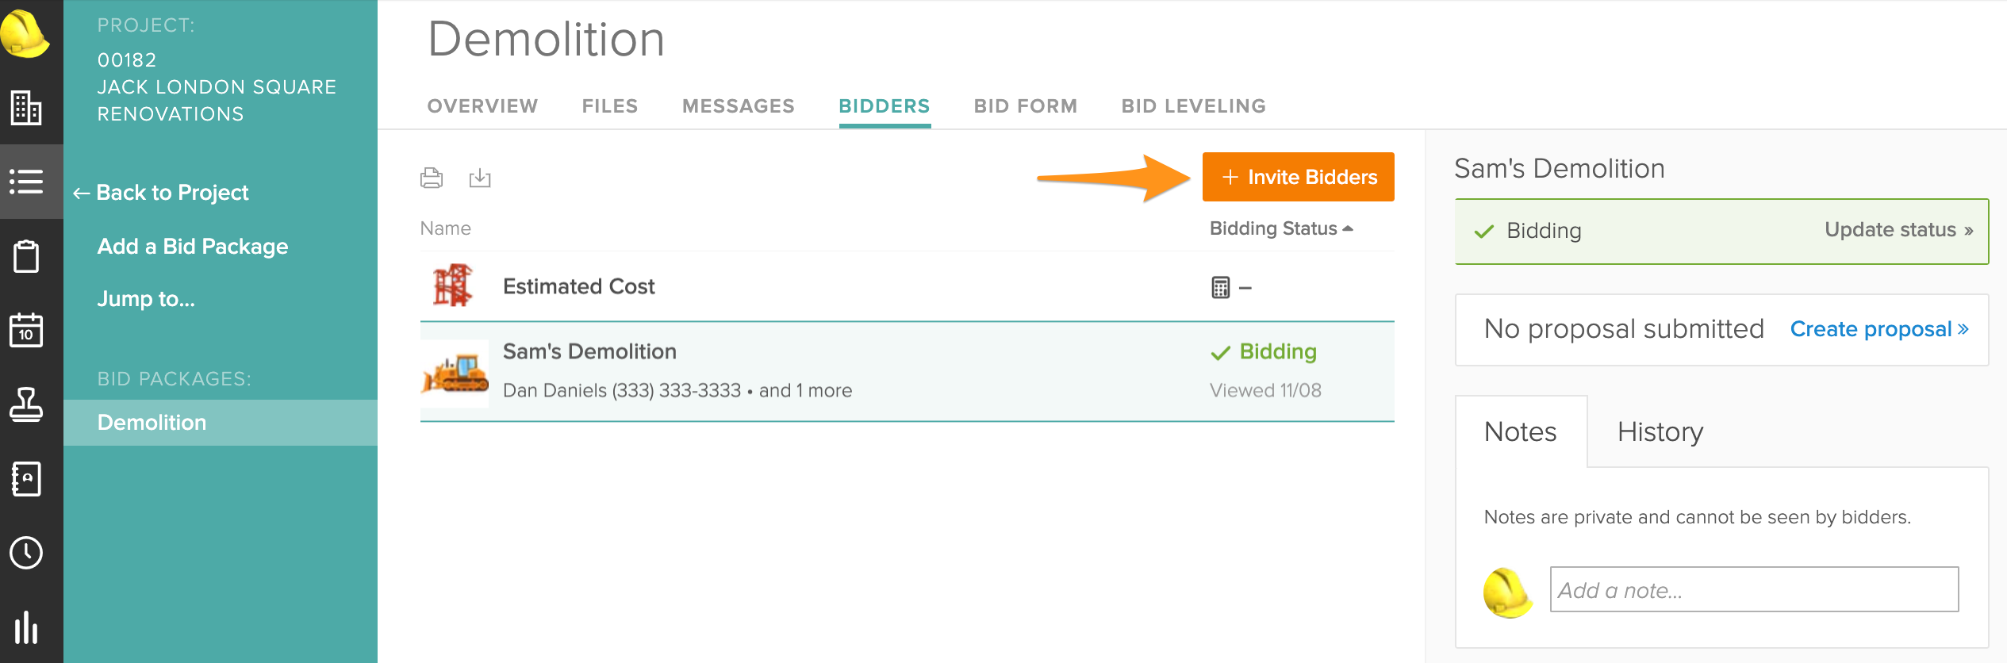The image size is (2007, 663).
Task: Click the Invite Bidders button
Action: [1298, 177]
